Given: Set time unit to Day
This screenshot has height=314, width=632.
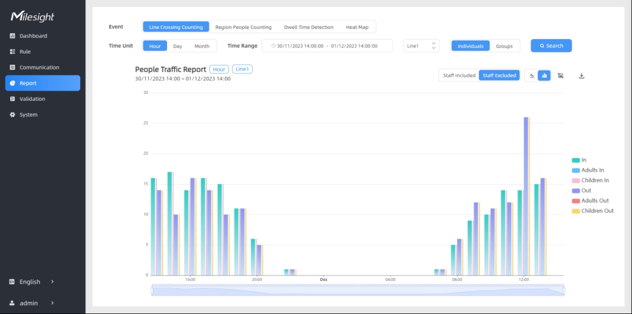Looking at the screenshot, I should click(178, 46).
